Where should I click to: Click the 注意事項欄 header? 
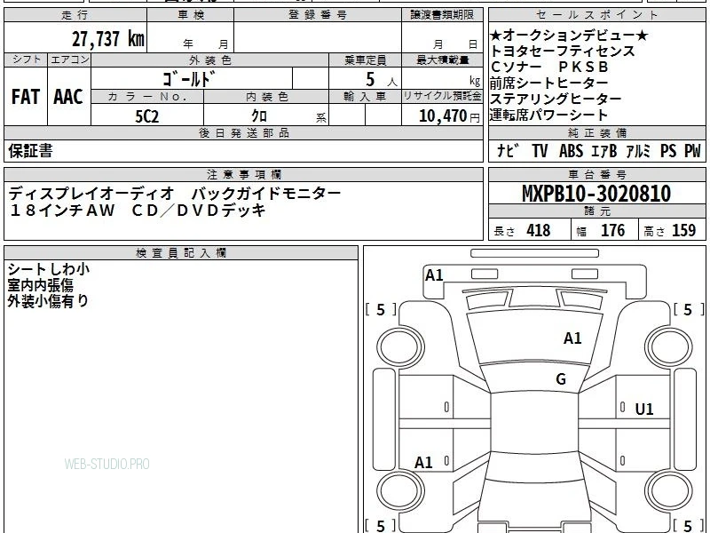(x=243, y=174)
